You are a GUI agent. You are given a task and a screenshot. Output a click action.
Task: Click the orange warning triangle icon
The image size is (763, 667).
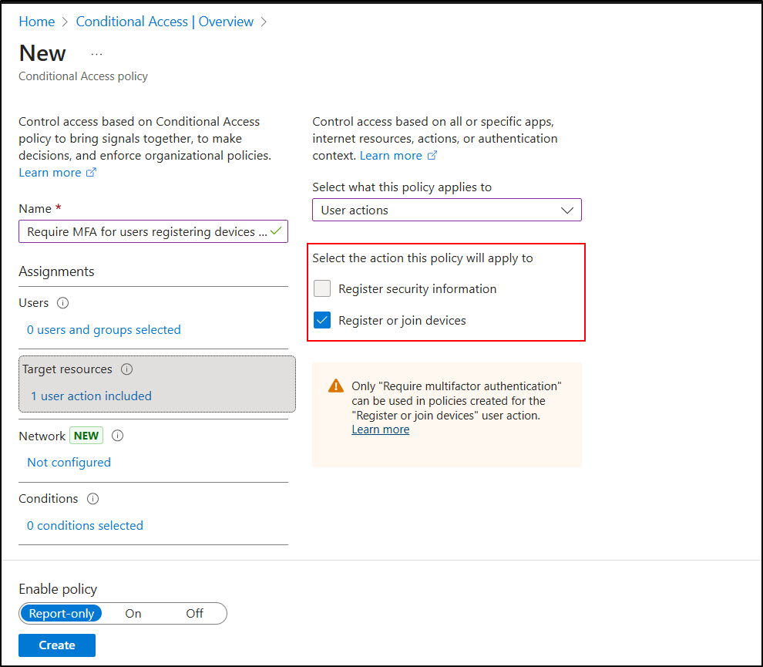(x=336, y=386)
